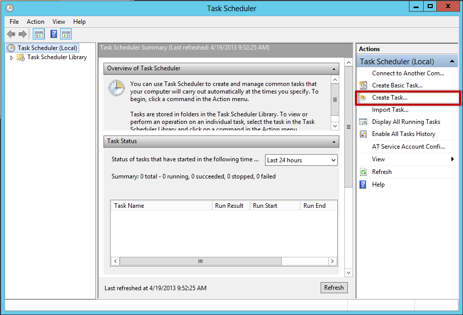This screenshot has height=315, width=463.
Task: Open the File menu
Action: (14, 22)
